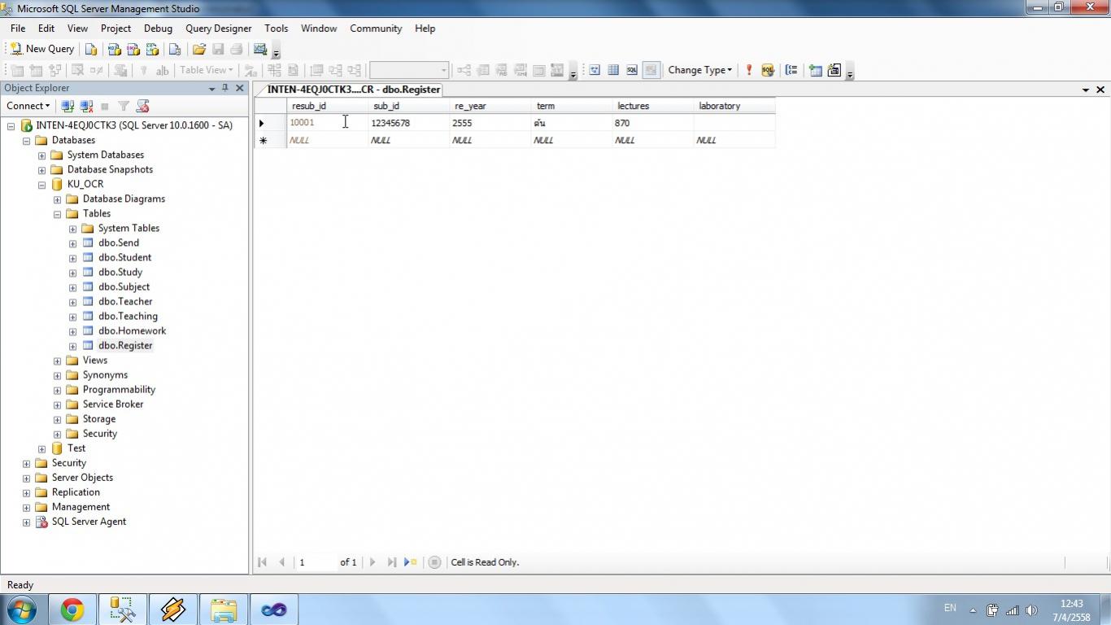The height and width of the screenshot is (625, 1111).
Task: Click the Object Explorer filter funnel icon
Action: (x=124, y=106)
